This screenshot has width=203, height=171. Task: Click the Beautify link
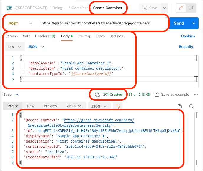186,47
